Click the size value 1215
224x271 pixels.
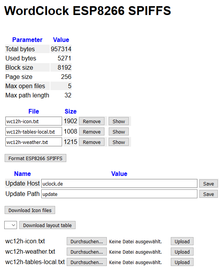(70, 142)
